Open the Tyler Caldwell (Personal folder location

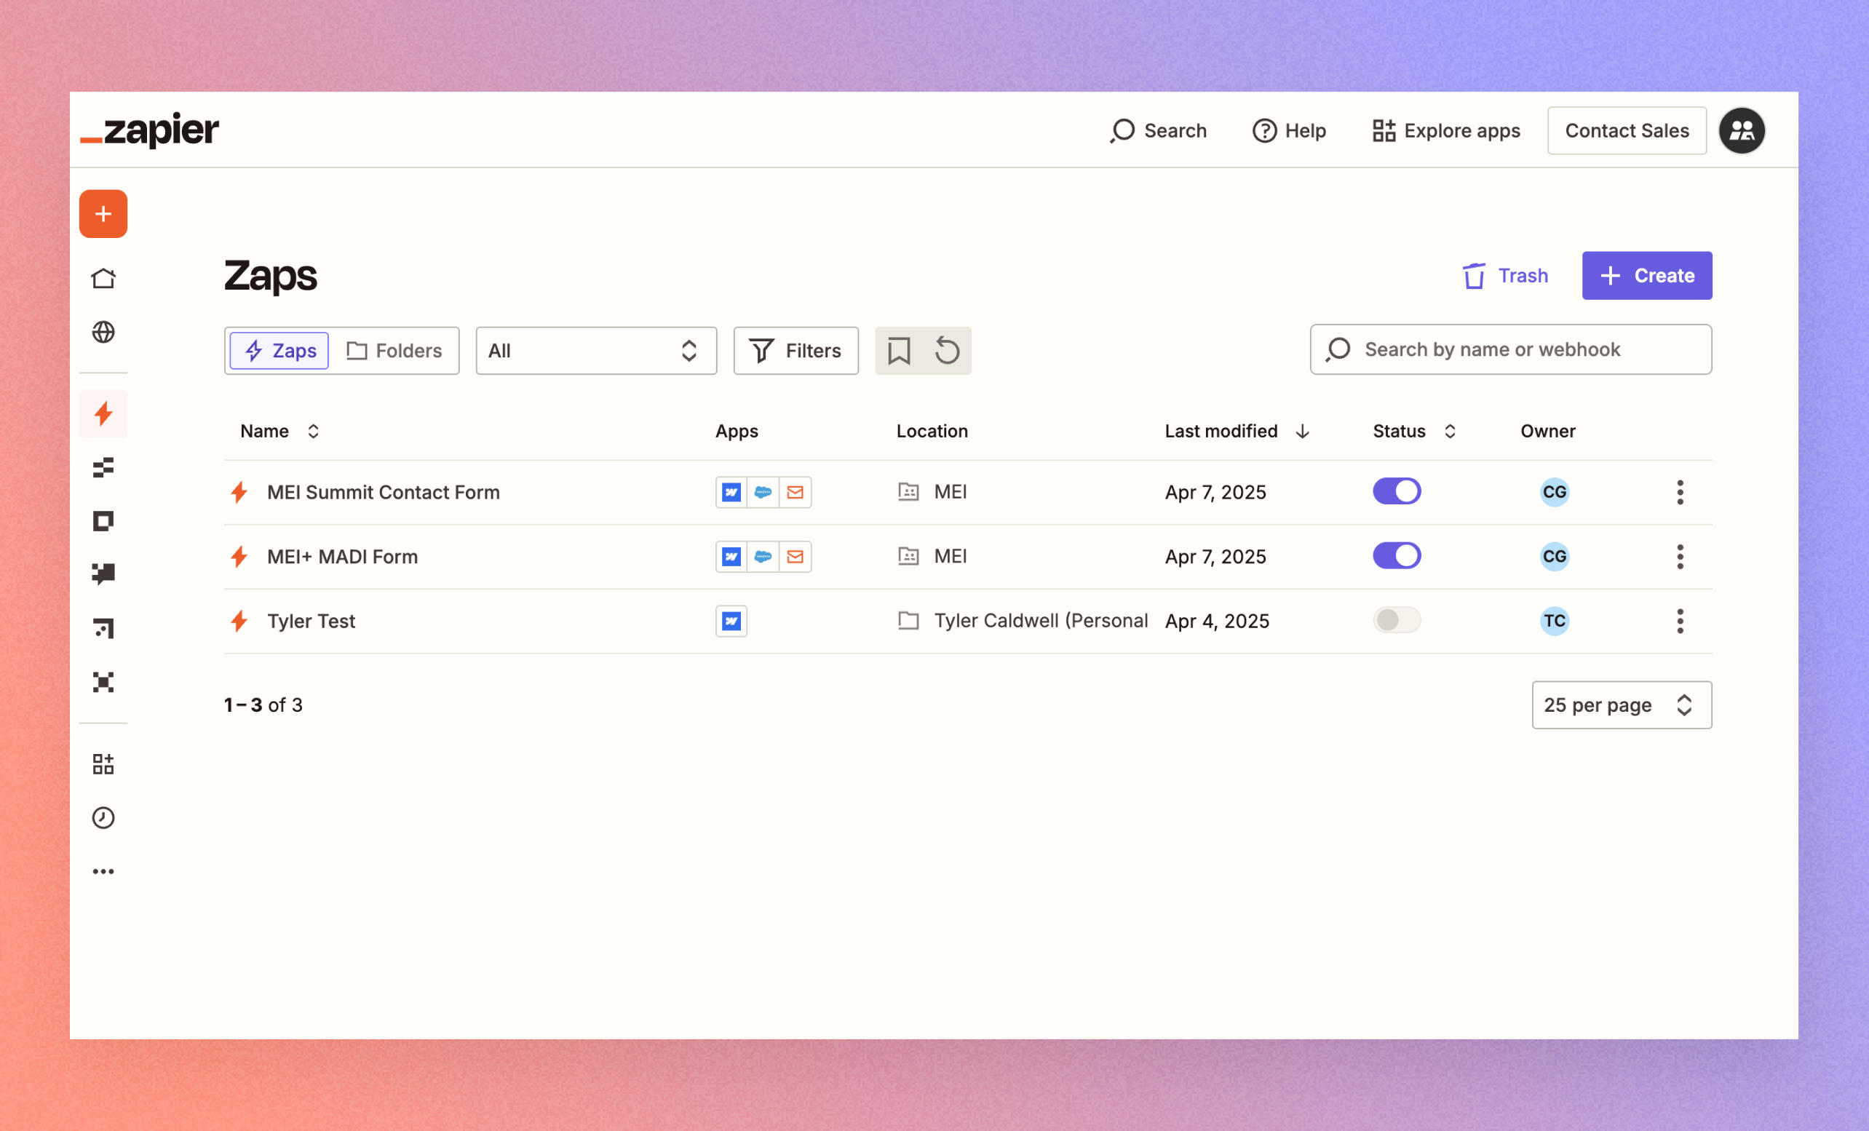1023,621
